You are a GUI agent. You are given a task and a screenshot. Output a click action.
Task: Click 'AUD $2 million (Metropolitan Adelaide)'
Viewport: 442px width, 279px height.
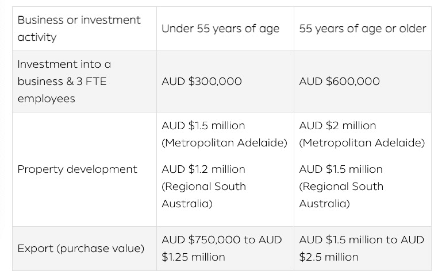[x=362, y=134]
